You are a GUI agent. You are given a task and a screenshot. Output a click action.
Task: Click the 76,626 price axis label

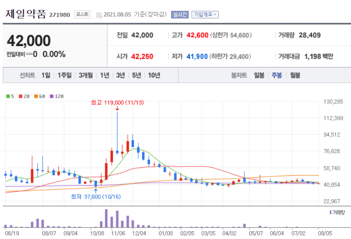click(x=332, y=151)
